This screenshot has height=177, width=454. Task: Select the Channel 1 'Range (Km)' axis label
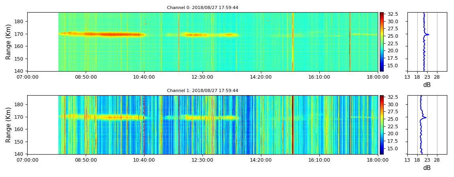pyautogui.click(x=8, y=125)
